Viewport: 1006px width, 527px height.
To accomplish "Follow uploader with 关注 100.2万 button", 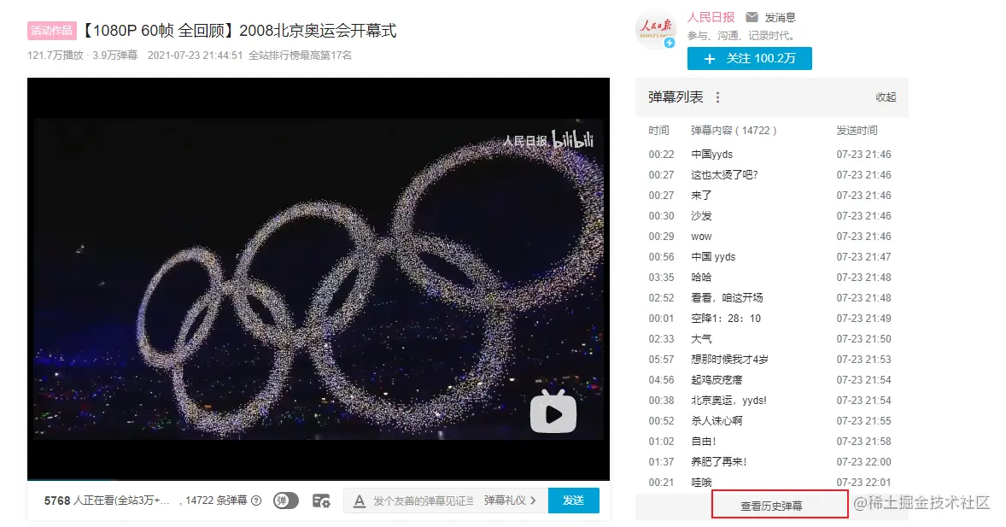I will tap(749, 58).
